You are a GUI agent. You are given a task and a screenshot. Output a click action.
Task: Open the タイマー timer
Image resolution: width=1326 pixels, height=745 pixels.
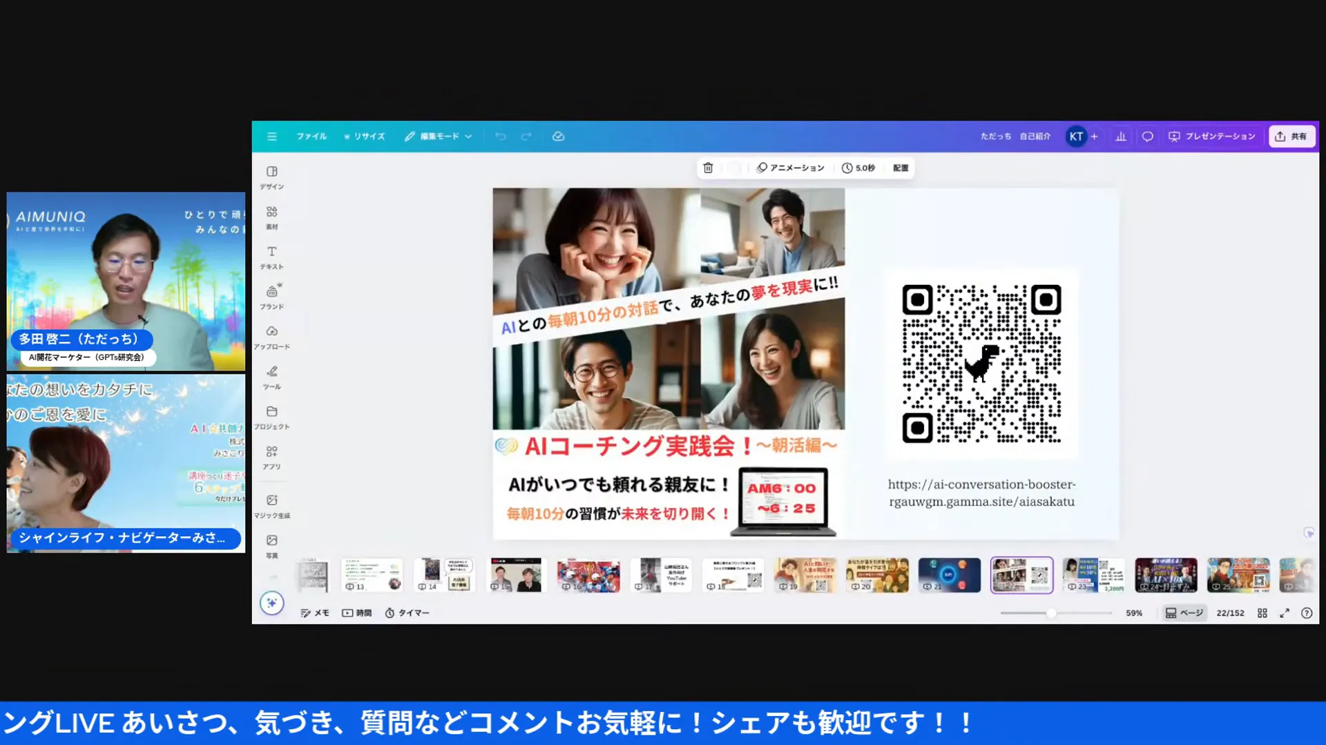[x=407, y=613]
